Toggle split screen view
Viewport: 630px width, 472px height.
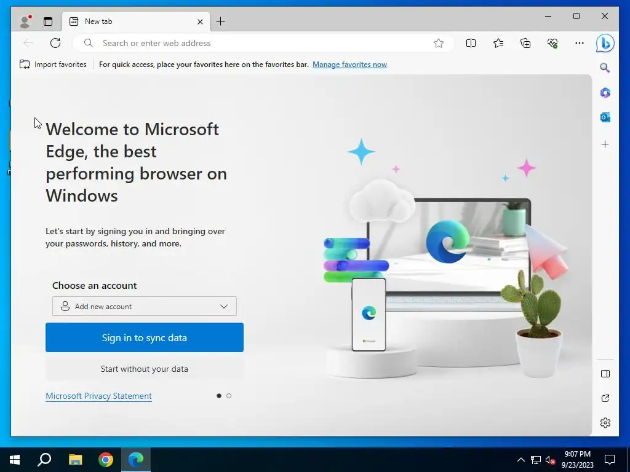(x=471, y=43)
